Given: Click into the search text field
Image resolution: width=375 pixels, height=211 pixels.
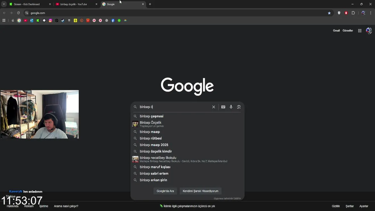Looking at the screenshot, I should click(x=174, y=107).
